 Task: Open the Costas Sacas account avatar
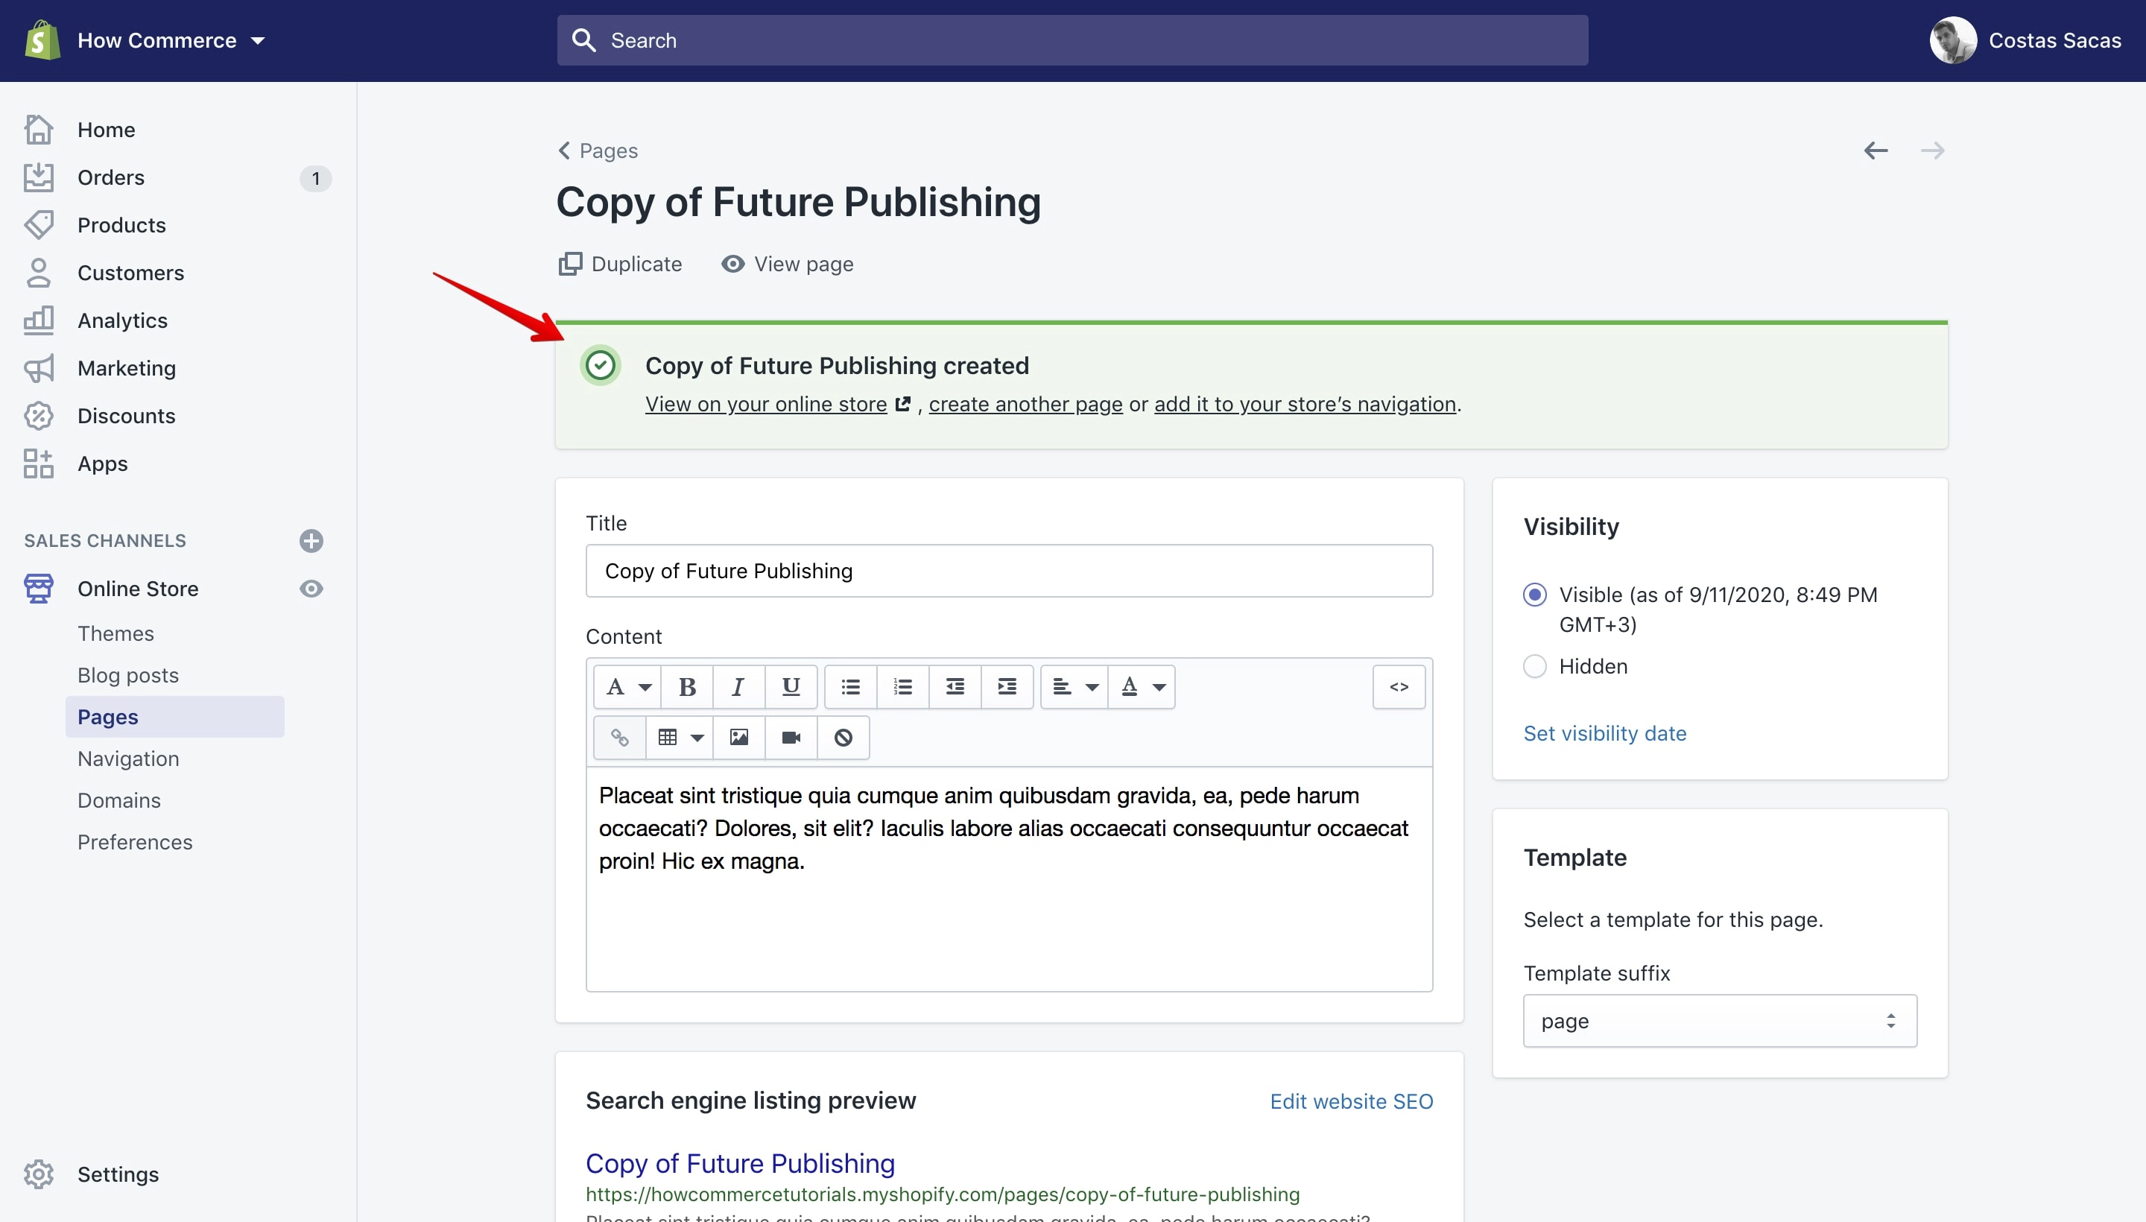(1952, 40)
